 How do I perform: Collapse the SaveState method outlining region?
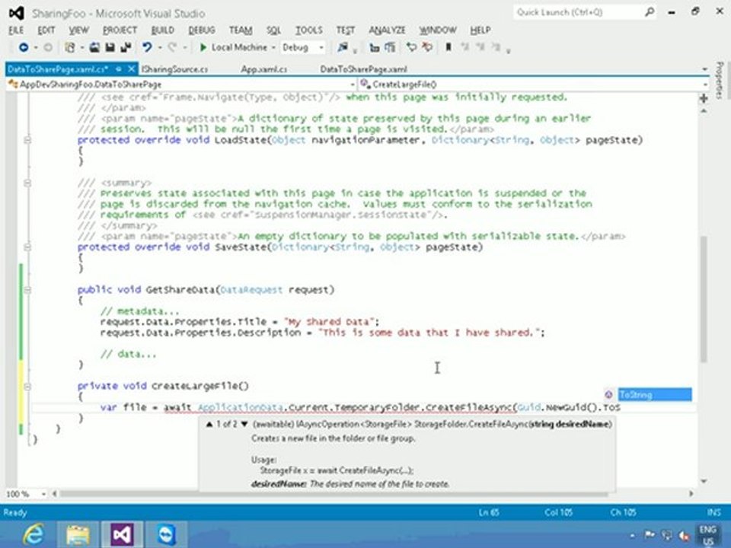tap(27, 247)
